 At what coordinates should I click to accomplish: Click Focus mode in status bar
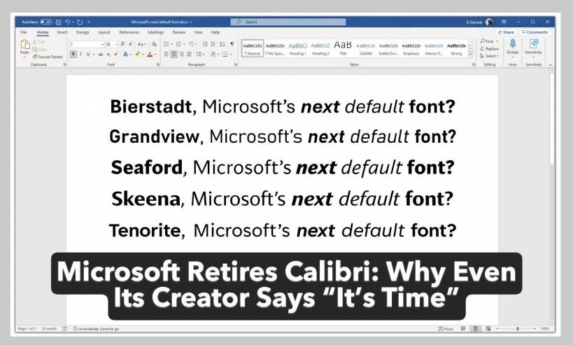pyautogui.click(x=446, y=328)
